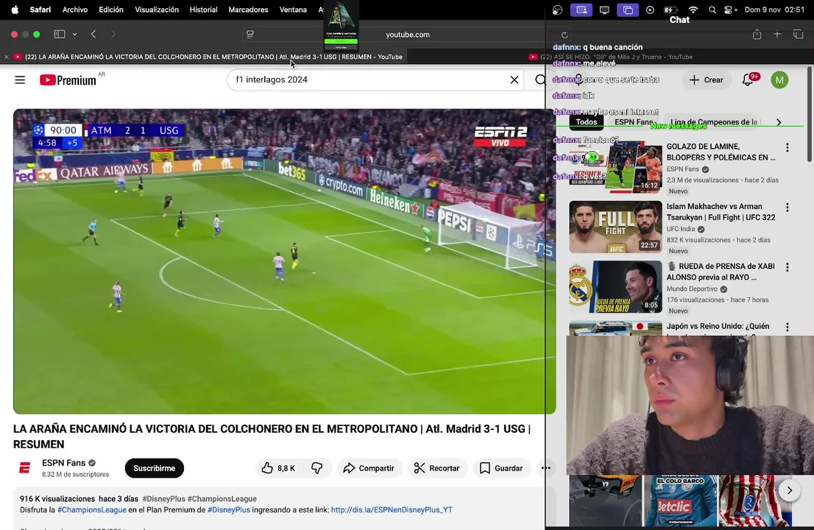Open options for Japón vs Reino Unido video
The height and width of the screenshot is (530, 814).
[787, 327]
